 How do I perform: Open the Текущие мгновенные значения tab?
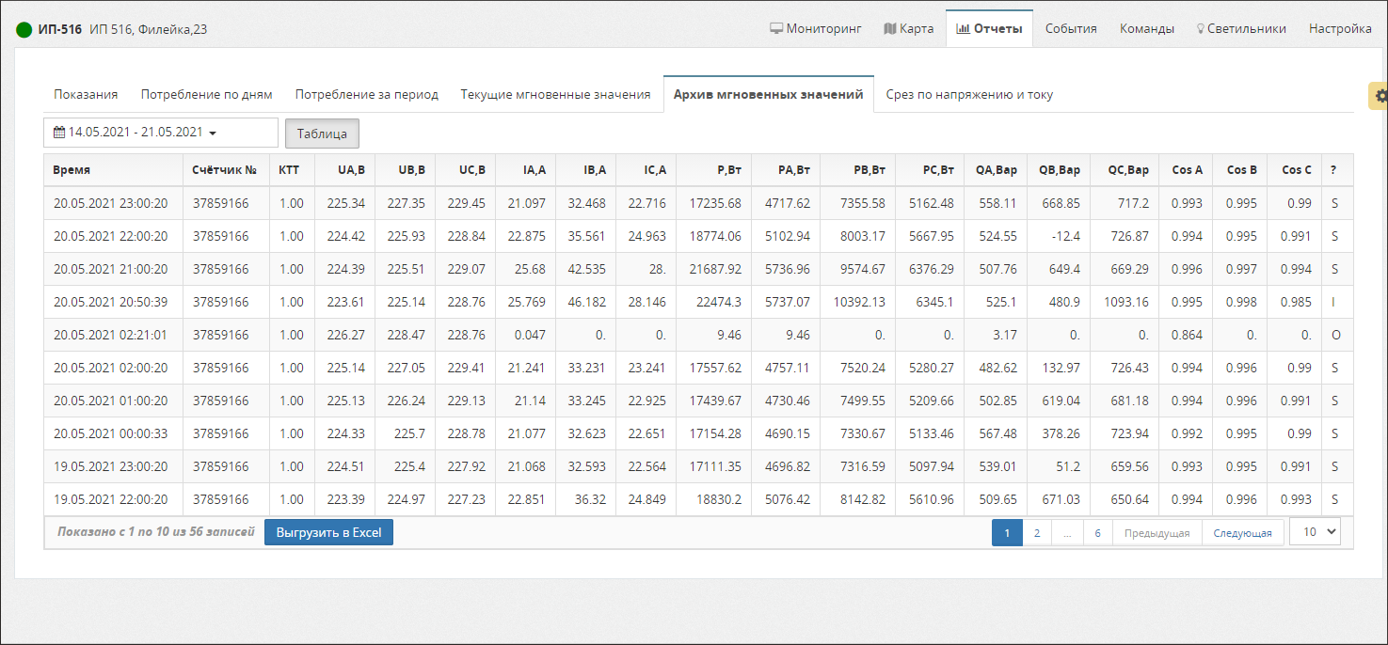tap(555, 94)
